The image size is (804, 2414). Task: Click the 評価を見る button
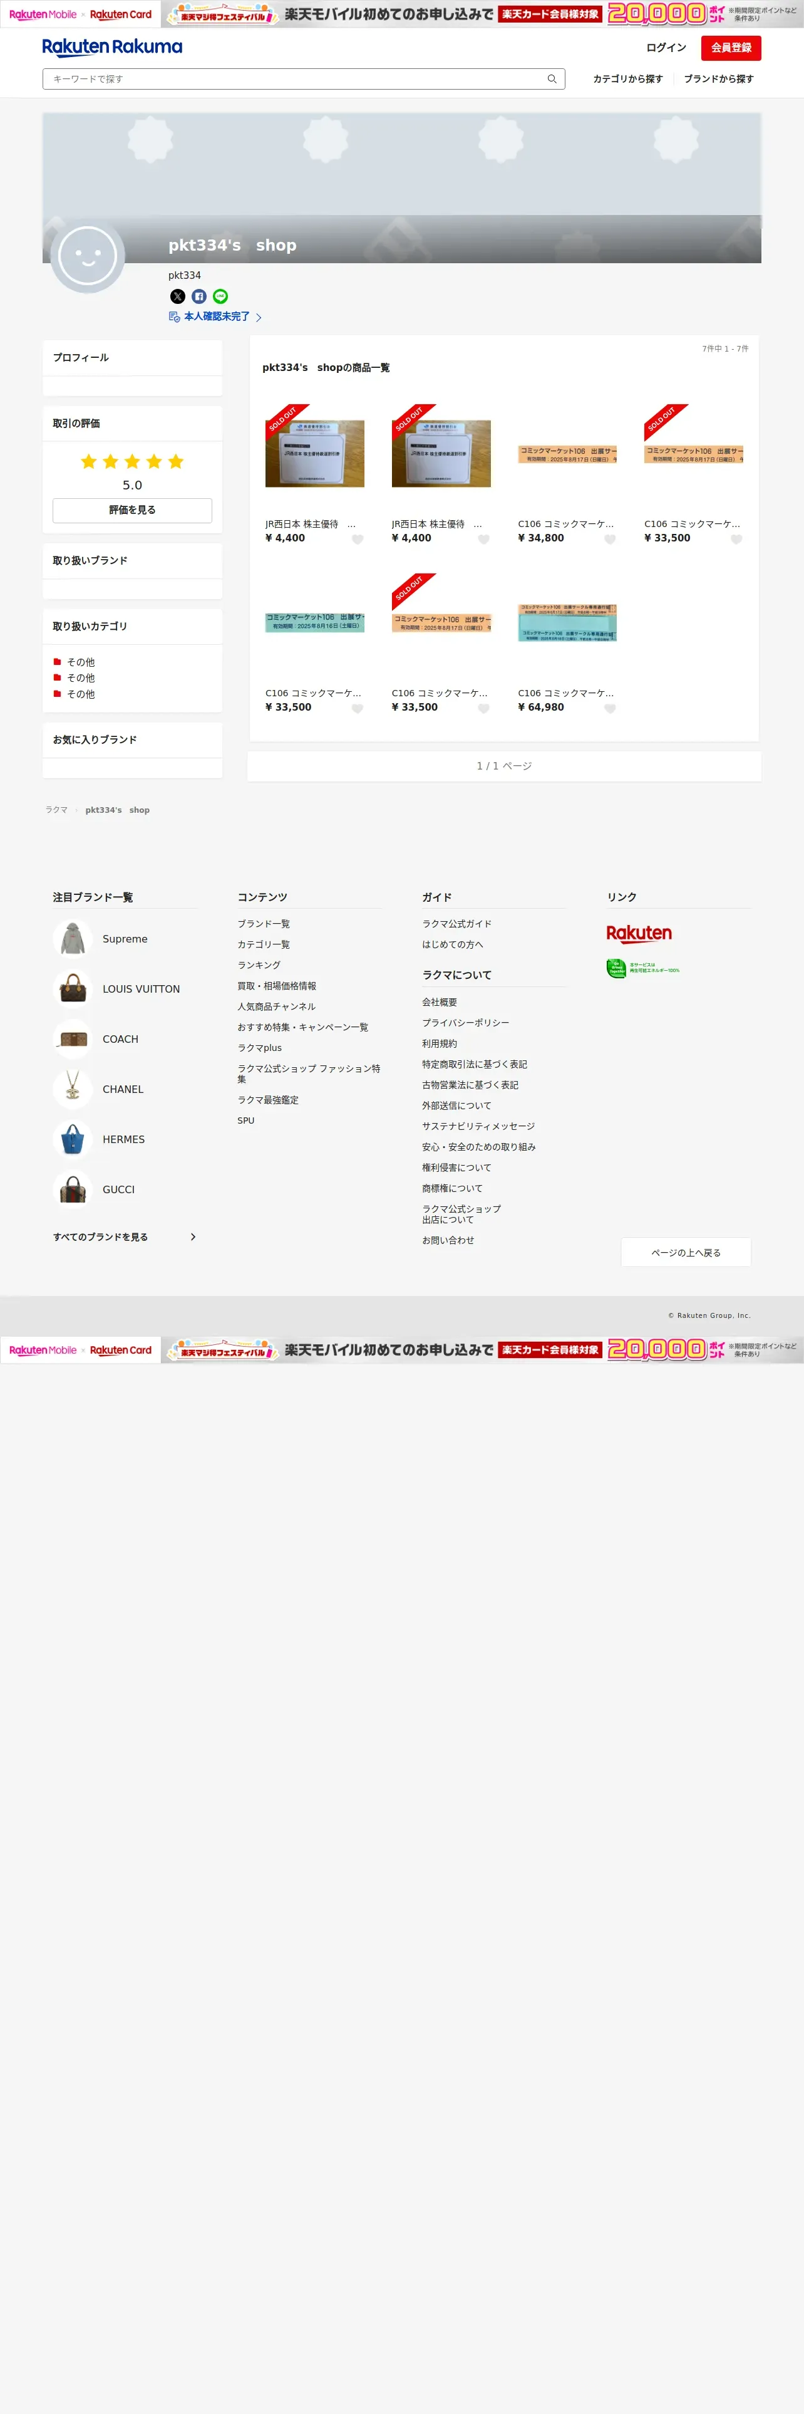click(132, 509)
